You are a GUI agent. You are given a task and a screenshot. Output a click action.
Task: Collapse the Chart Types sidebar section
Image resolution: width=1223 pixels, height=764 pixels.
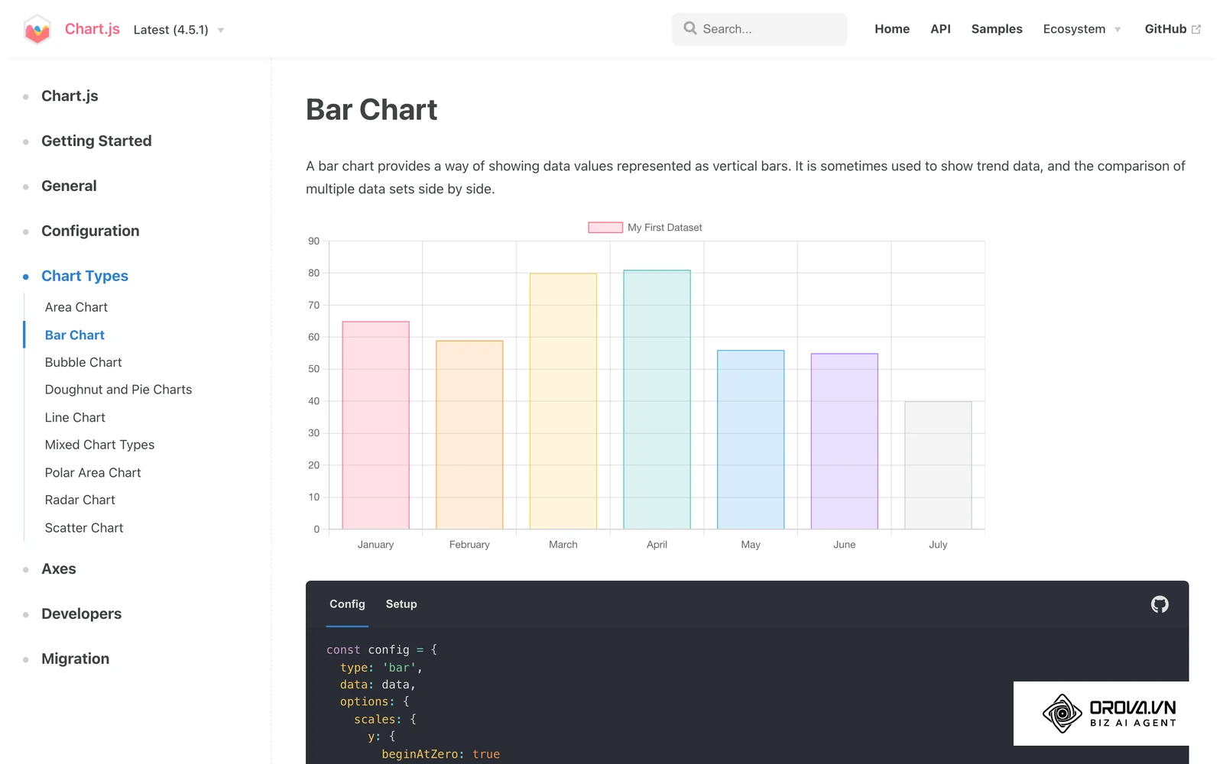pyautogui.click(x=85, y=276)
